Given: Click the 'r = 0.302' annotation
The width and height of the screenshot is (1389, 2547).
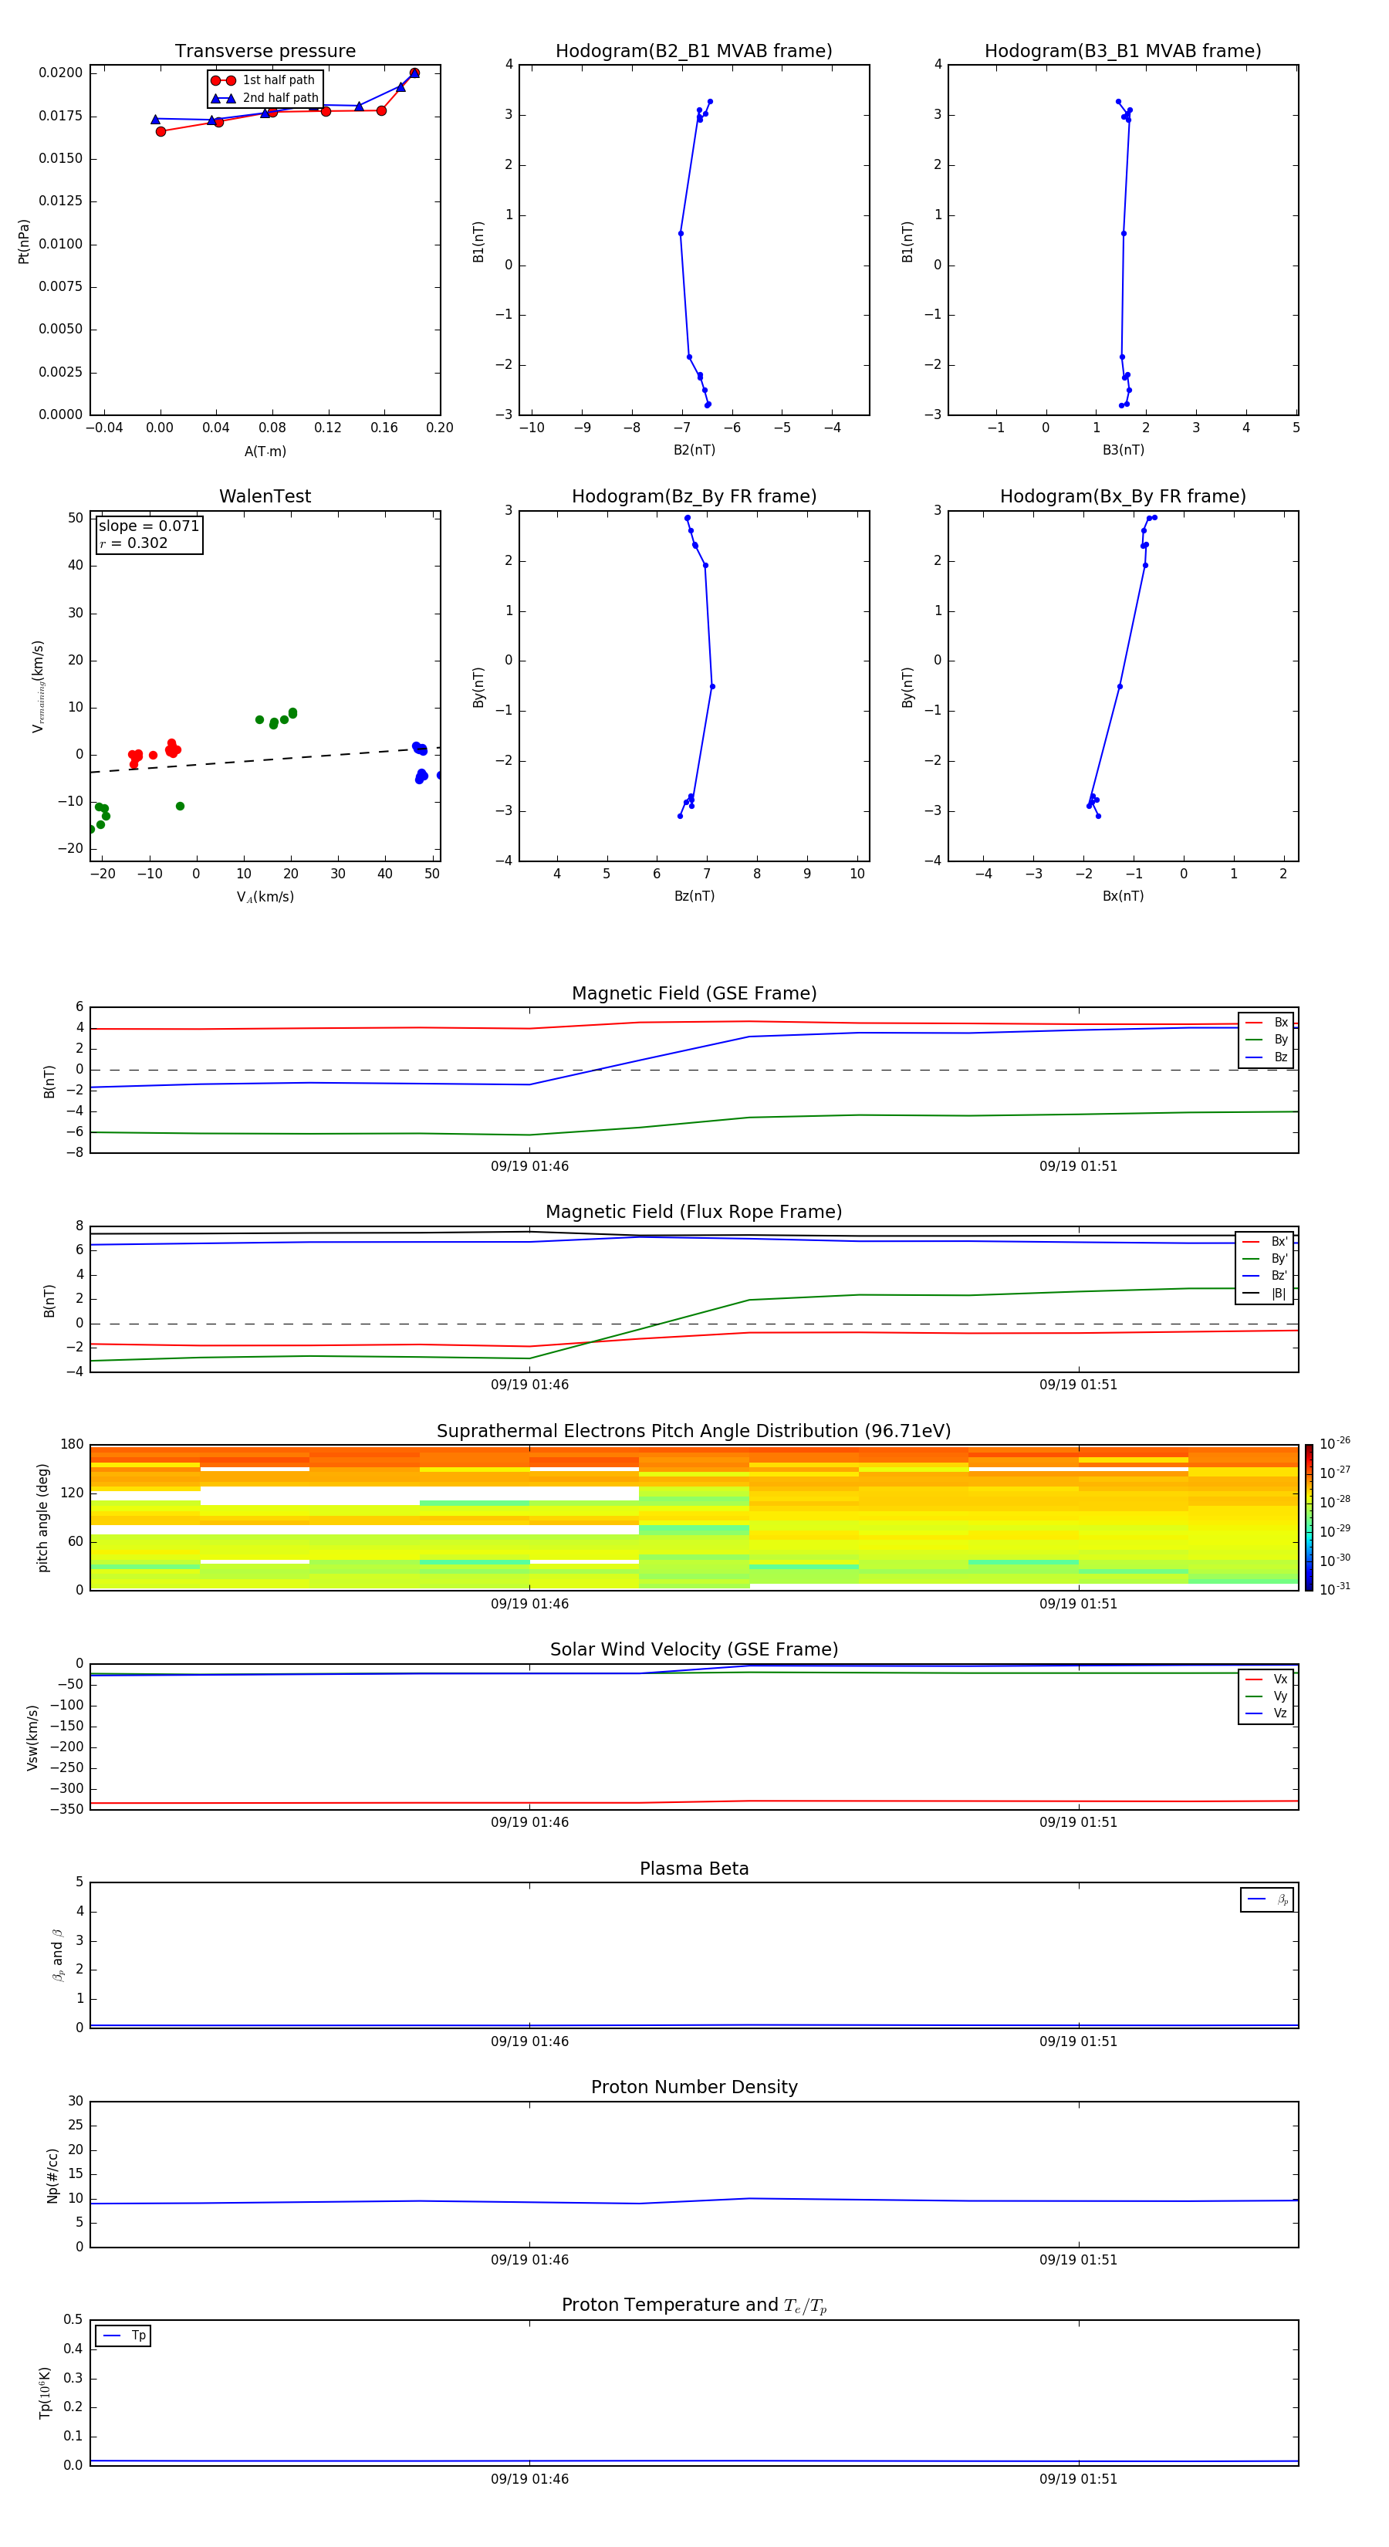Looking at the screenshot, I should coord(133,543).
